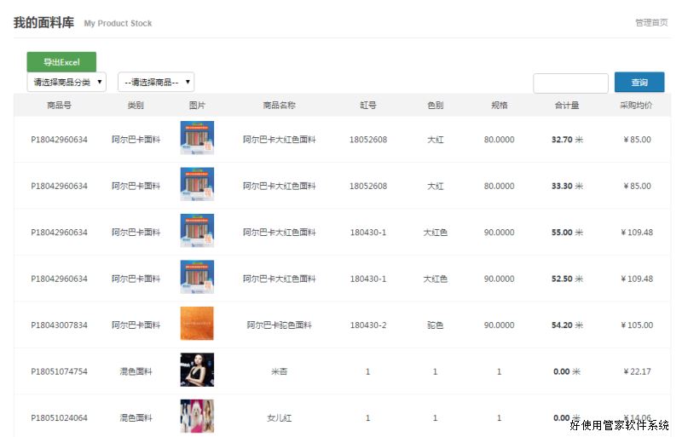Click the 米杏 product photo

(x=197, y=371)
